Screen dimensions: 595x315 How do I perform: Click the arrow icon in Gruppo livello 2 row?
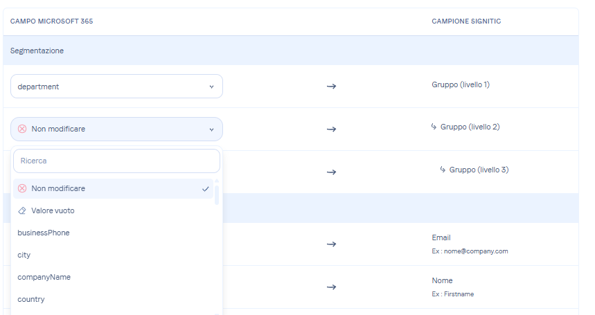pos(331,129)
